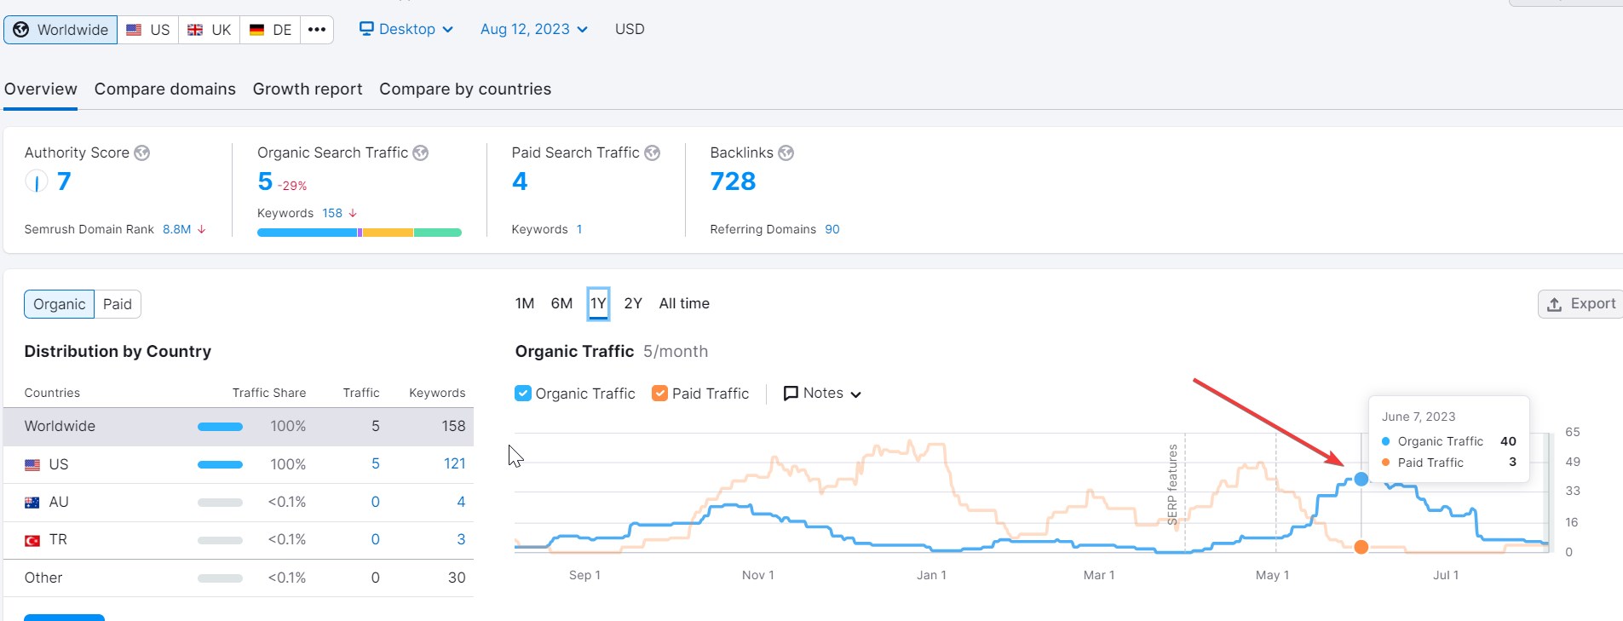The height and width of the screenshot is (621, 1623).
Task: Open the Desktop device dropdown
Action: pyautogui.click(x=406, y=29)
